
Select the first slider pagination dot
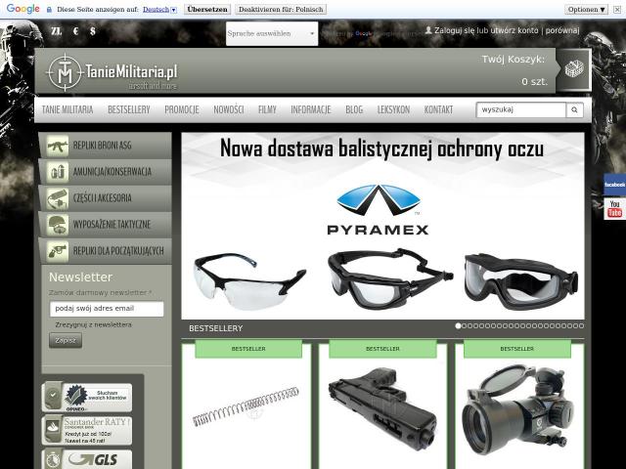[x=459, y=325]
